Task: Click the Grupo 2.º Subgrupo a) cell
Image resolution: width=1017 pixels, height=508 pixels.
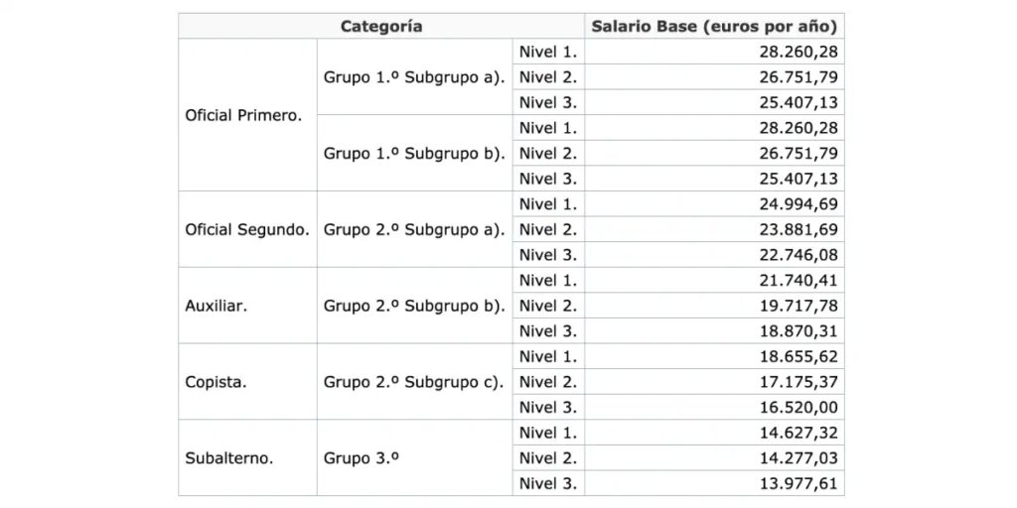Action: pyautogui.click(x=414, y=229)
